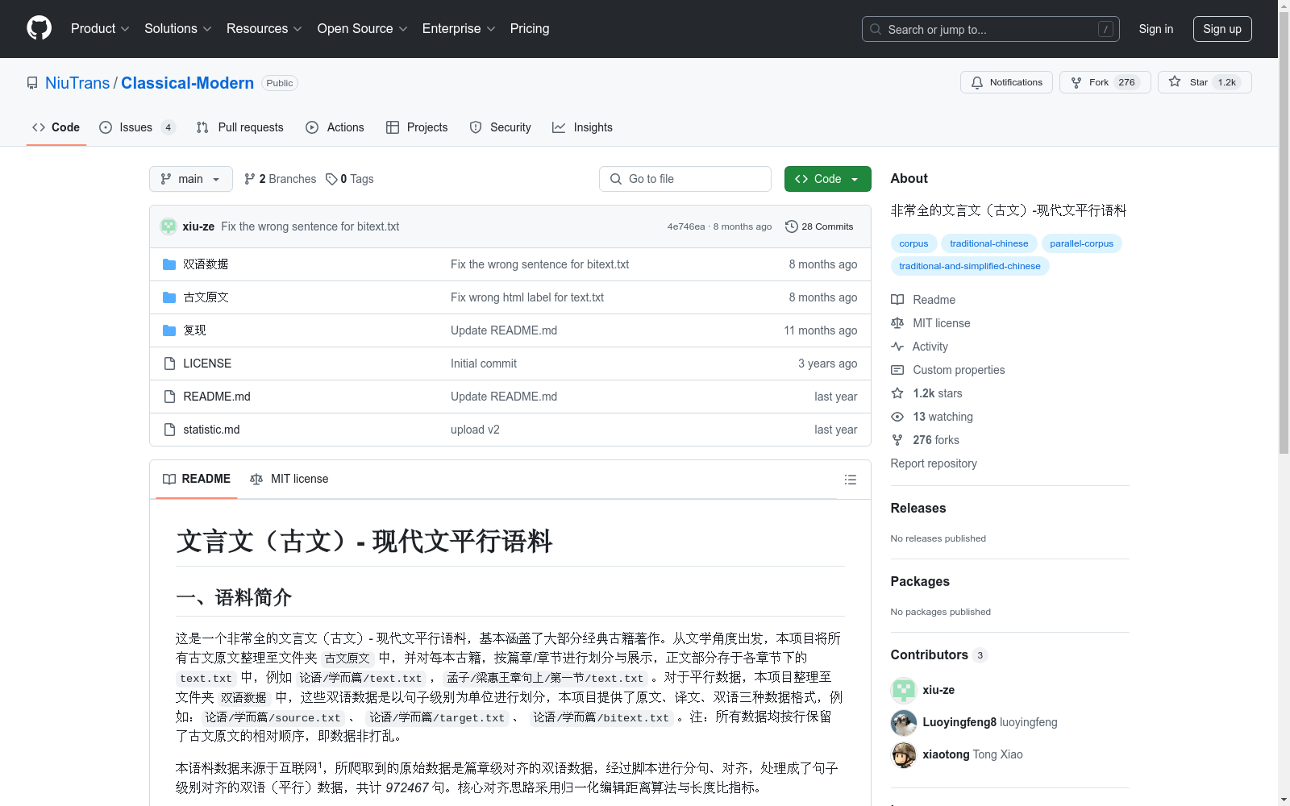1290x806 pixels.
Task: Switch to the Projects tab
Action: pos(417,127)
